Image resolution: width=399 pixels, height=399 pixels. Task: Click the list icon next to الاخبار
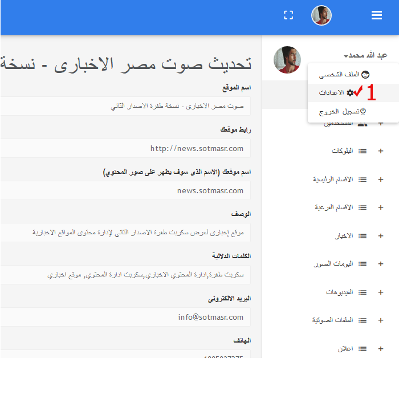pos(363,236)
